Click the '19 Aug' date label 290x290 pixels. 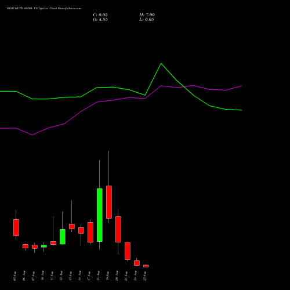108,276
